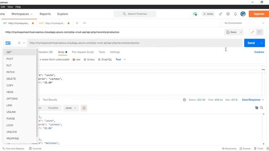
Task: Switch response to Visualize view
Action: coord(53,108)
